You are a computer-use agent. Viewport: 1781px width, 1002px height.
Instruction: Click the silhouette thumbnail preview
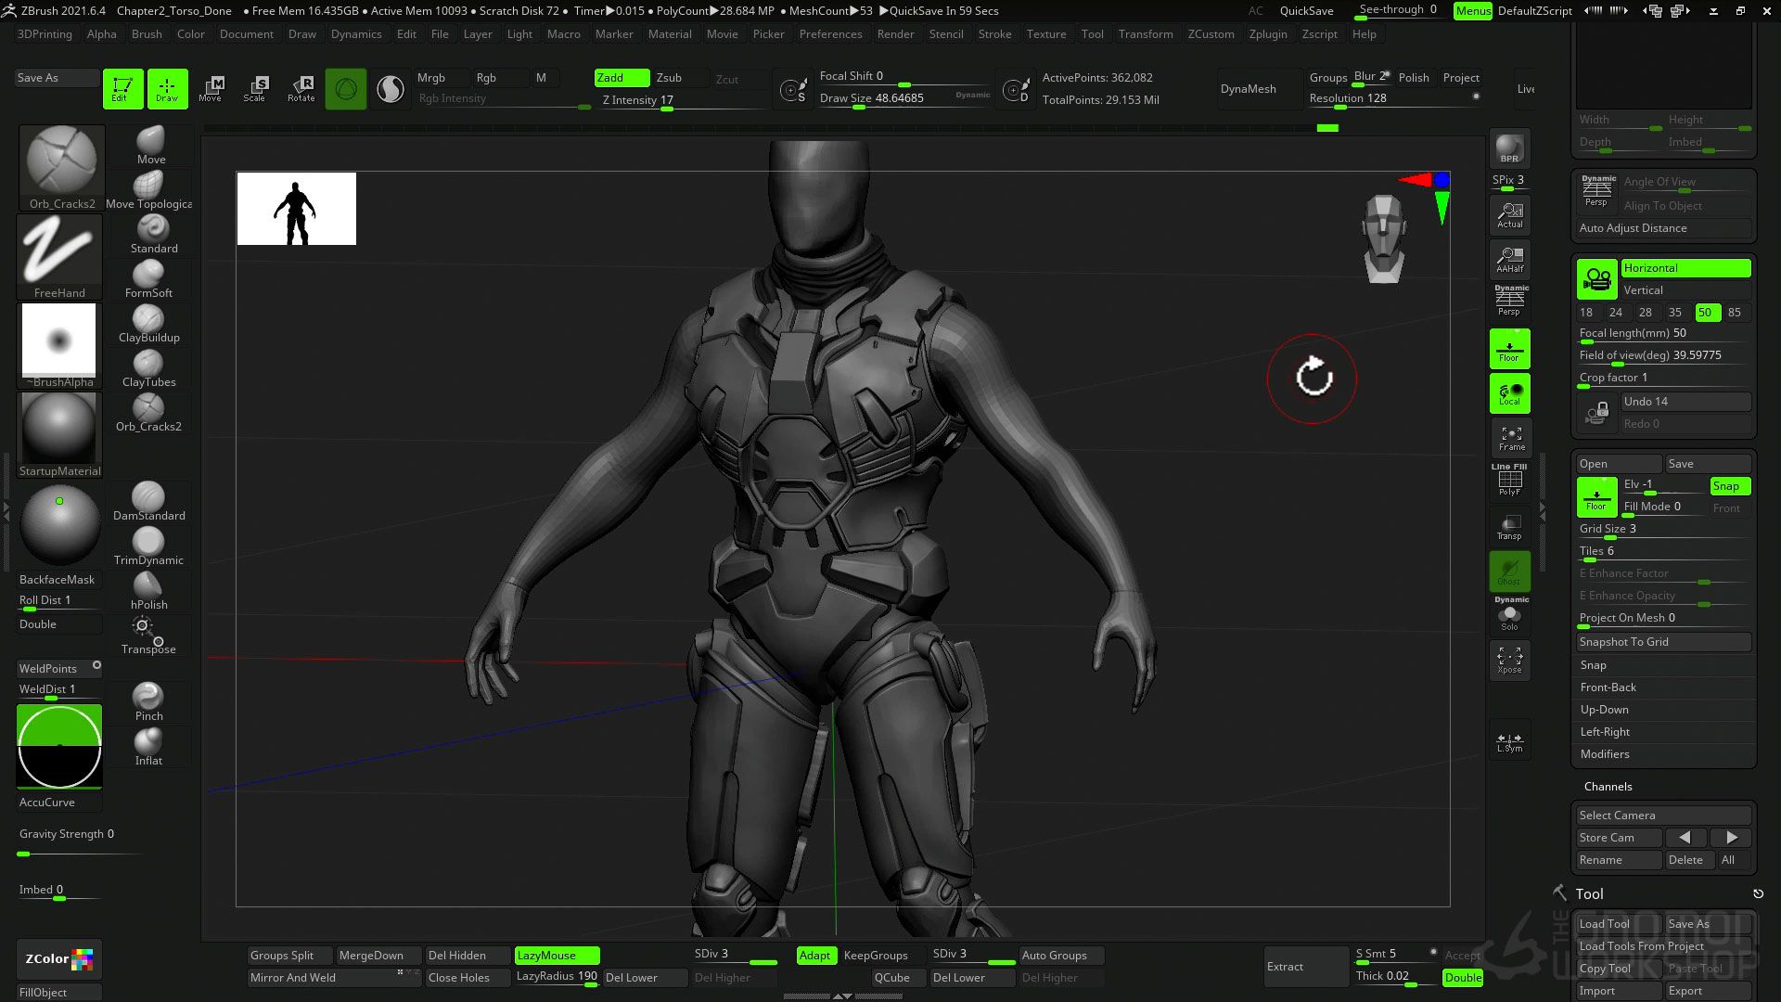(296, 209)
